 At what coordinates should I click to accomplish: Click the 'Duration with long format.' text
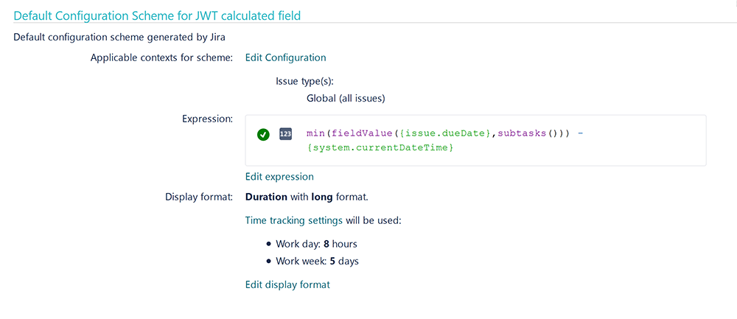307,197
